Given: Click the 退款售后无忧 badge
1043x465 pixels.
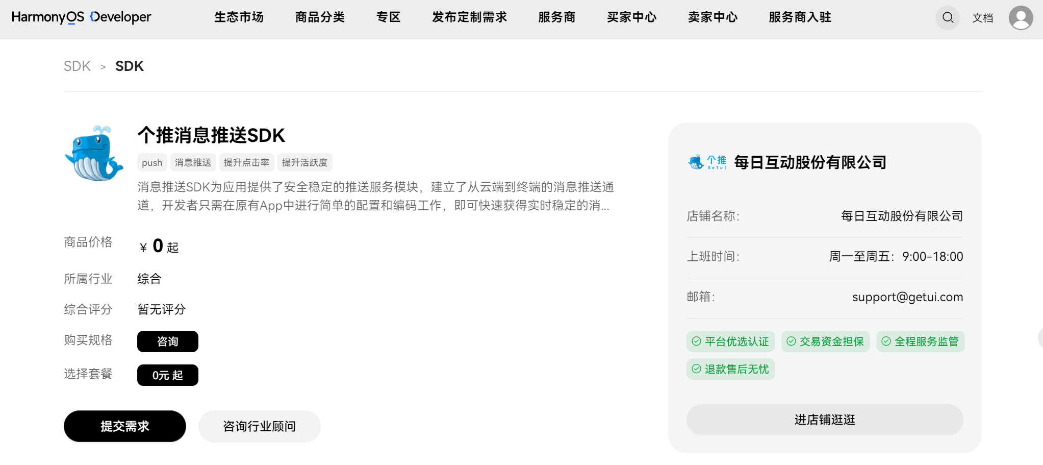Looking at the screenshot, I should (x=730, y=369).
